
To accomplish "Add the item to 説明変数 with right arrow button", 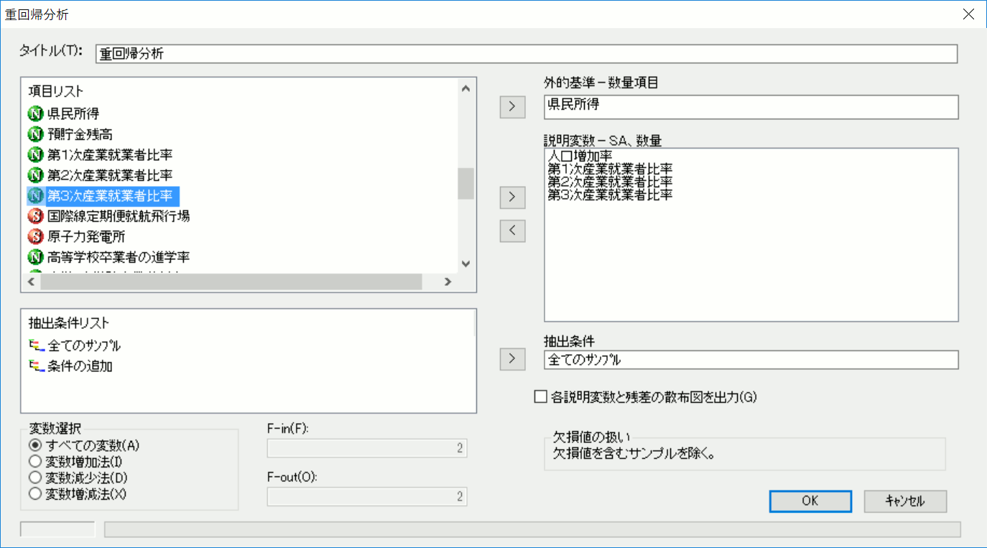I will 512,197.
